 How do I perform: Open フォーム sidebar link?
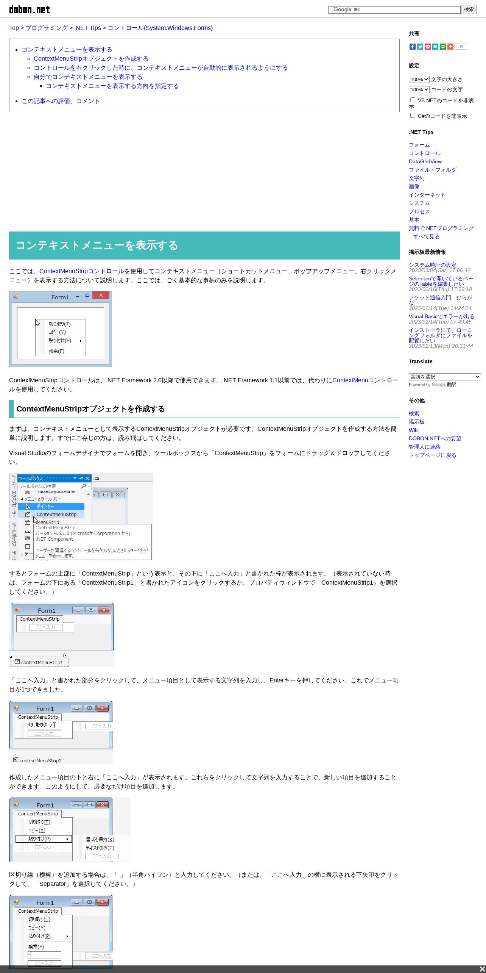pyautogui.click(x=419, y=145)
